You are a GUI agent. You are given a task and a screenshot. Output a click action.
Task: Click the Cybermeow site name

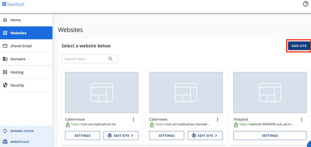75,120
